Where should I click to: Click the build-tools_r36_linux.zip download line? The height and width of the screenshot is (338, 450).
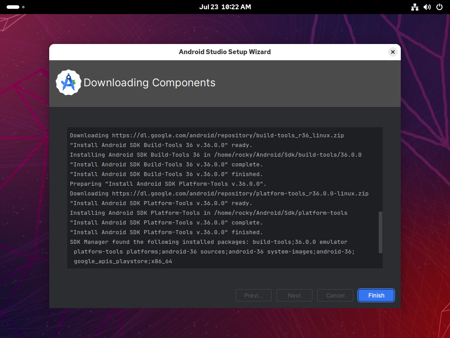207,136
